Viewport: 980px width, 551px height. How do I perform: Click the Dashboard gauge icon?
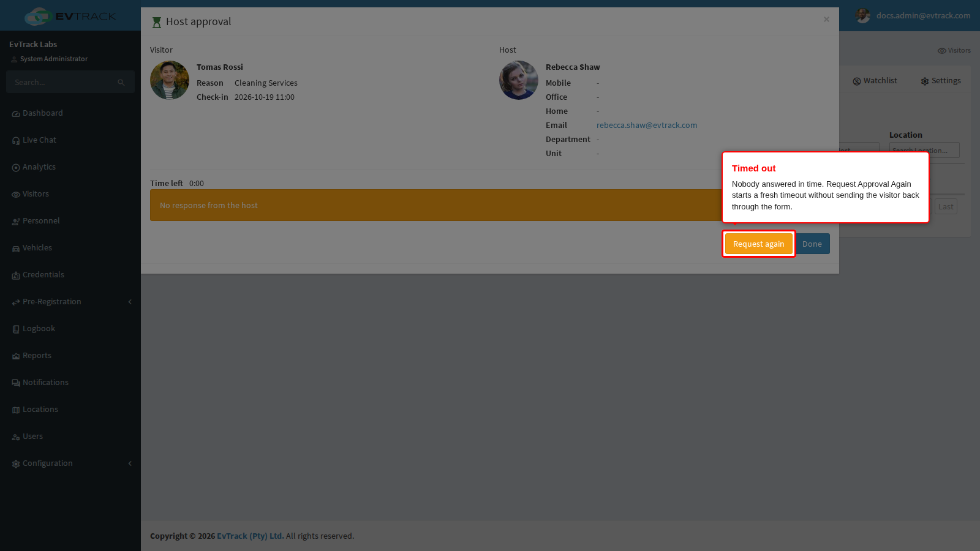pyautogui.click(x=16, y=114)
